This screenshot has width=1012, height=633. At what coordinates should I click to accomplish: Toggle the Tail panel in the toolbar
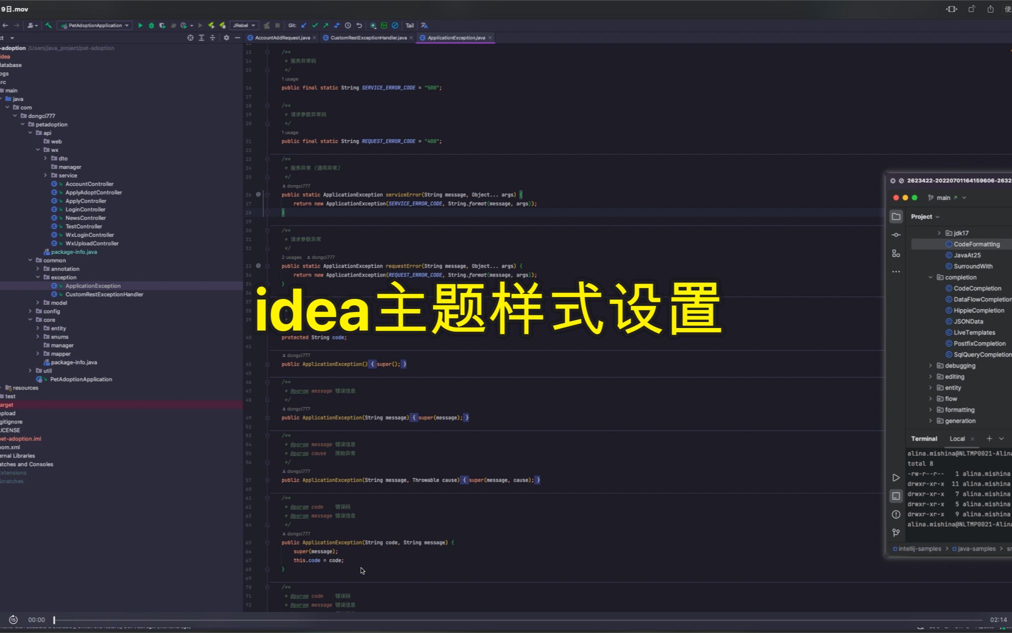410,25
